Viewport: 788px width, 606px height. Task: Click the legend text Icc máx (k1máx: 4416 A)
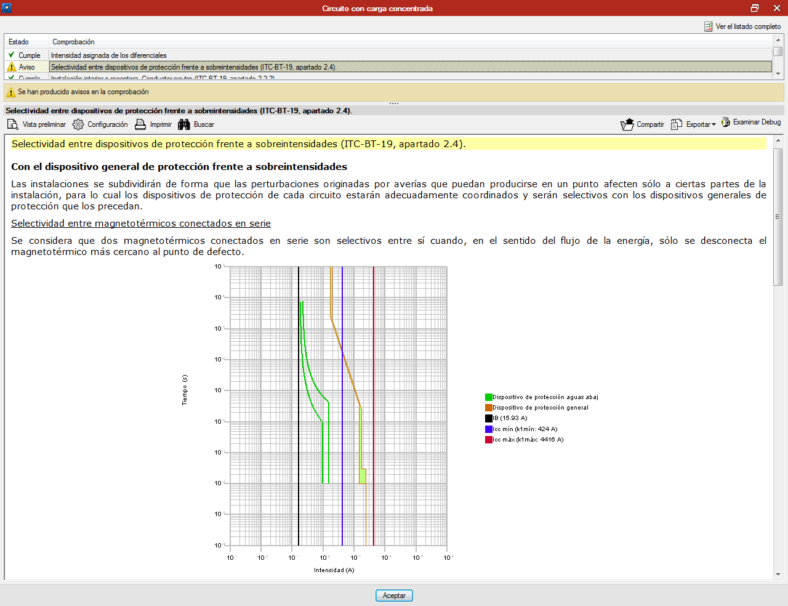(528, 440)
